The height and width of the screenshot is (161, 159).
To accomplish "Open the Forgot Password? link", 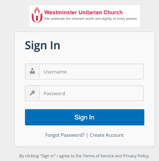I will (x=65, y=135).
